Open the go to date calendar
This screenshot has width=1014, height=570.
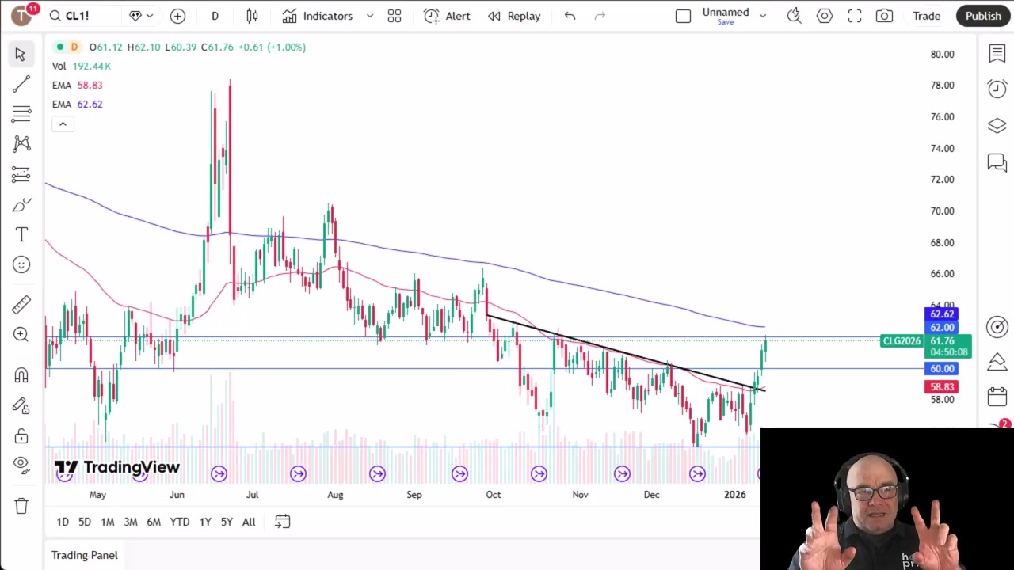[x=282, y=522]
